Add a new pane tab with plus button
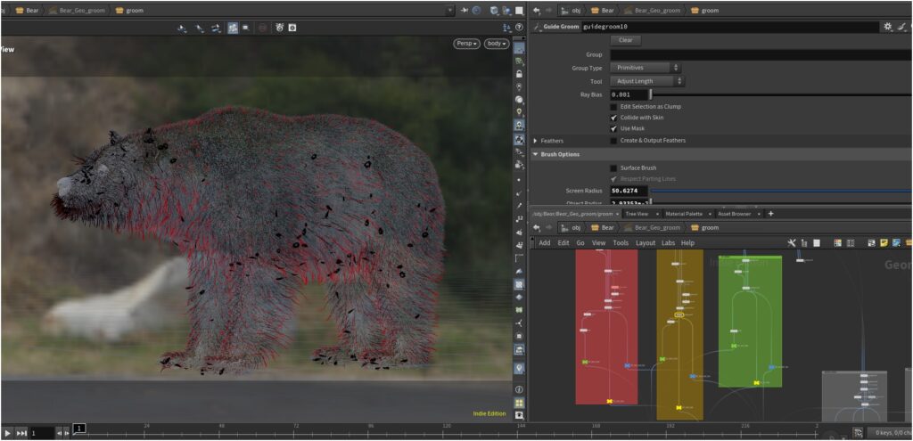913x441 pixels. (771, 214)
